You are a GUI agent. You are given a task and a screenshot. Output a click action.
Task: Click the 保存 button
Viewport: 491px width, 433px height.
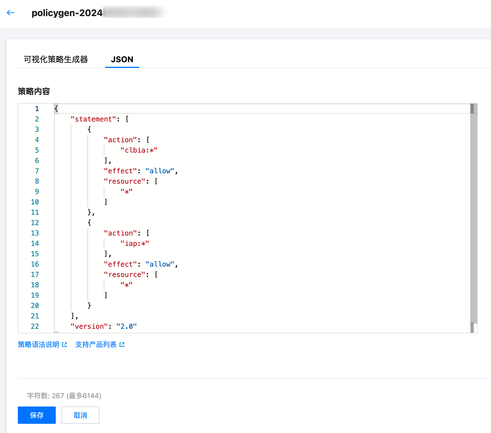pos(37,415)
